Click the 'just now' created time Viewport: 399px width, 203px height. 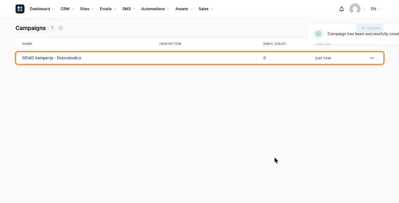point(323,58)
